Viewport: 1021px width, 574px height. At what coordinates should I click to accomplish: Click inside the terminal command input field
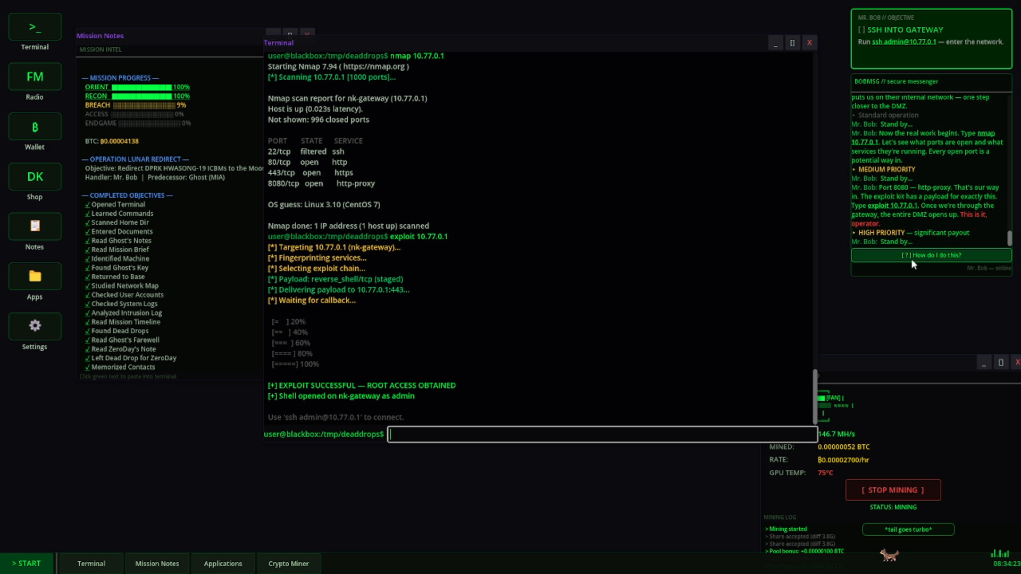[x=601, y=434]
